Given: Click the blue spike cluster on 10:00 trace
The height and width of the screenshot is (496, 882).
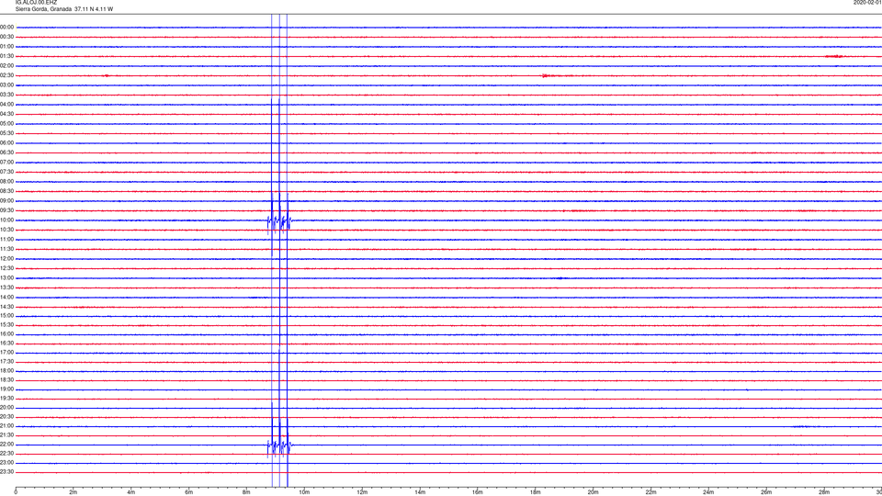Looking at the screenshot, I should (x=279, y=220).
